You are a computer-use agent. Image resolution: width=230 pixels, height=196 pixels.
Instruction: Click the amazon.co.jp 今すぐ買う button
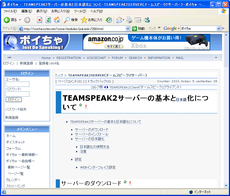(x=114, y=46)
